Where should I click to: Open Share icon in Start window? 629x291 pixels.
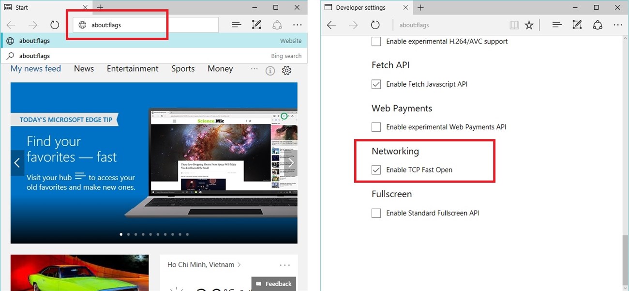(277, 25)
